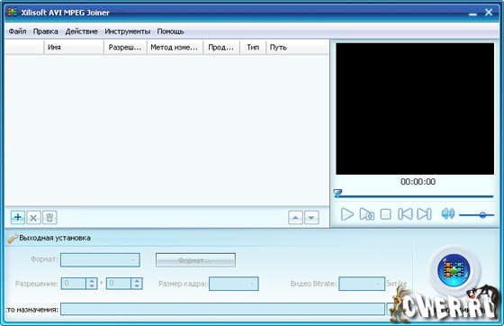Click the Формат... button
The height and width of the screenshot is (326, 504).
tap(195, 260)
